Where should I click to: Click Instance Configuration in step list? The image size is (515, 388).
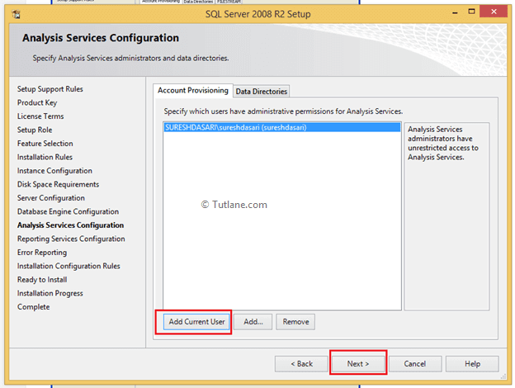pos(54,171)
